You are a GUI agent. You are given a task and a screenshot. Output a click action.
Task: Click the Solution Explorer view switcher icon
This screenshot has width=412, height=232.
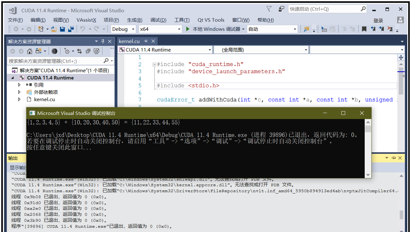[38, 51]
